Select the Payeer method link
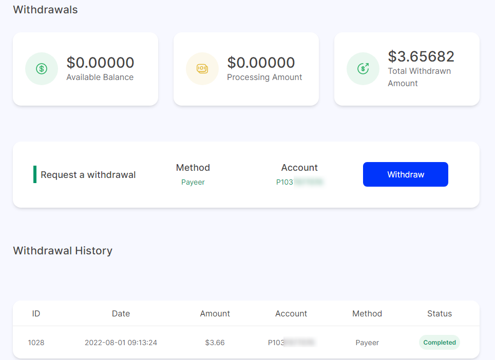495x360 pixels. 193,182
